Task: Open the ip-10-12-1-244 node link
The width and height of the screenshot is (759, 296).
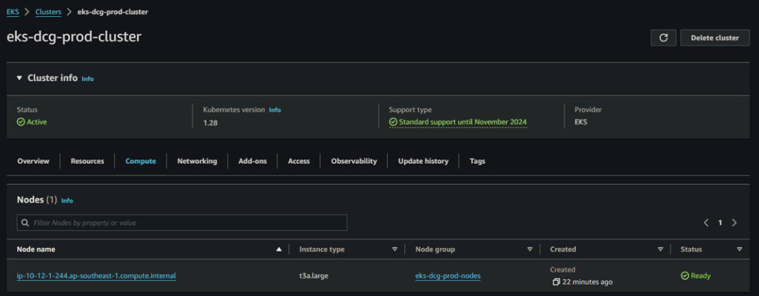Action: pyautogui.click(x=96, y=276)
